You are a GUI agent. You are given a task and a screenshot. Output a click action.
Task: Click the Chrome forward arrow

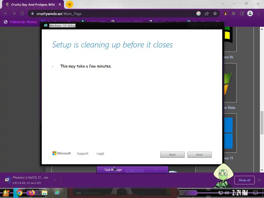(14, 14)
